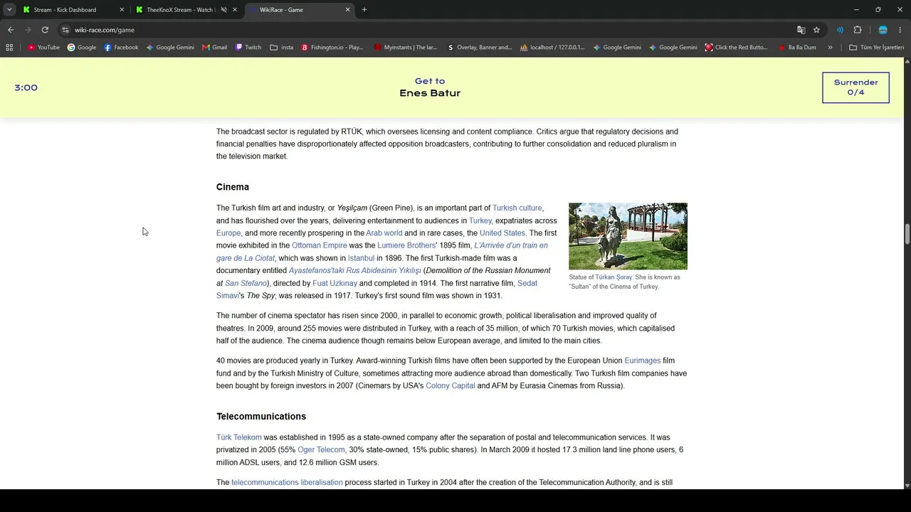Open the localhost / 127.0.0.1 bookmark
Viewport: 911px width, 512px height.
[552, 48]
